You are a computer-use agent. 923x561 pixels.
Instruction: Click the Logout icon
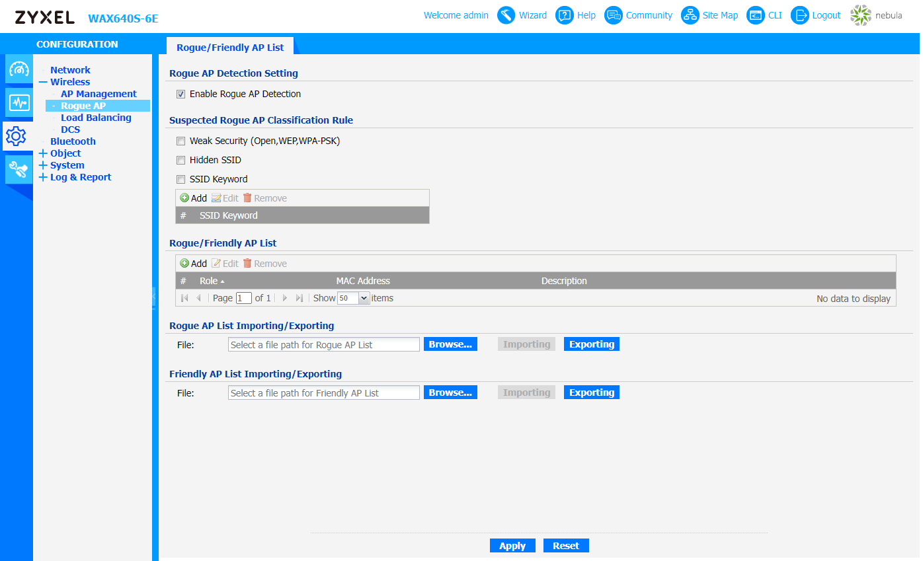click(x=800, y=15)
